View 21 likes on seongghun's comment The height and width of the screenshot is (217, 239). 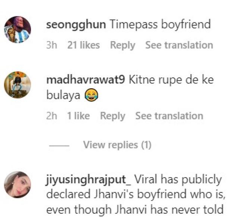[x=84, y=45]
